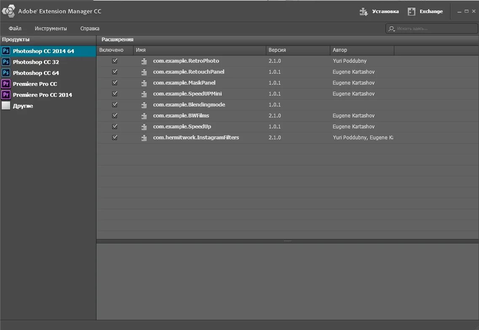Click the plugin icon of com.hermitwork.InstagramFilters
The height and width of the screenshot is (330, 479).
[144, 138]
